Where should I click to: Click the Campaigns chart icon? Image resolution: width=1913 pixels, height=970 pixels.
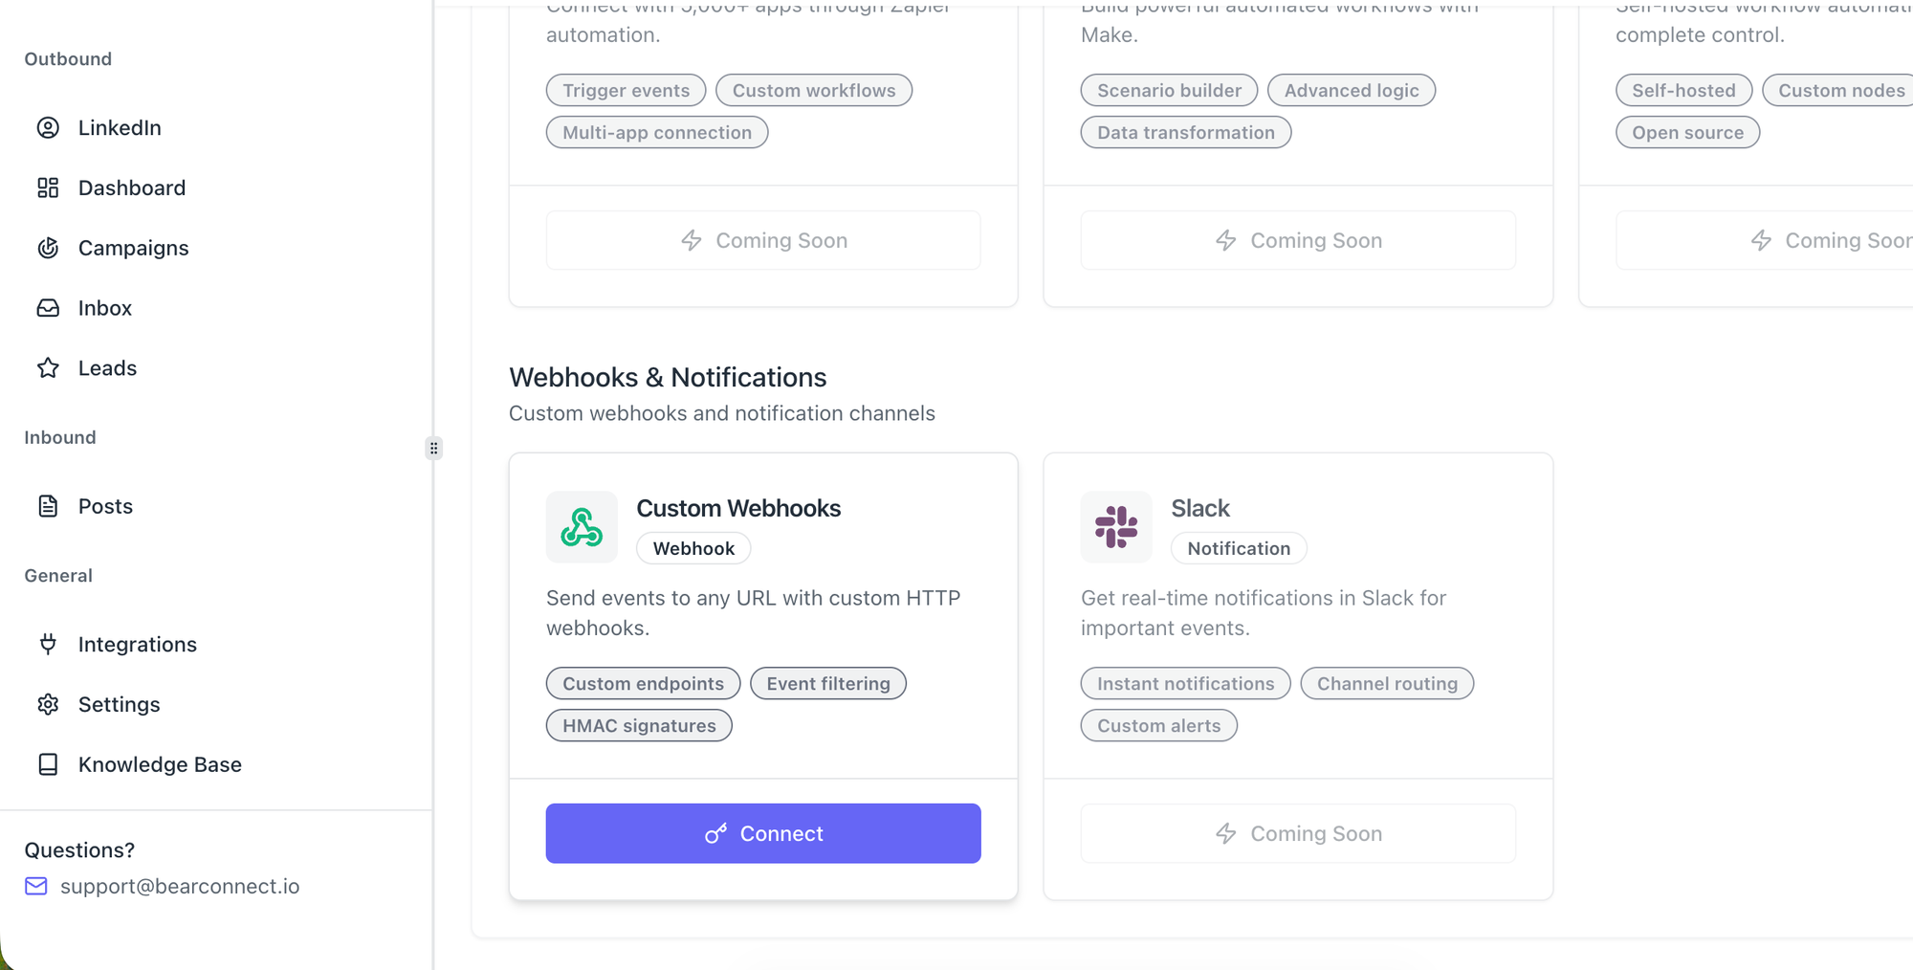click(x=48, y=248)
